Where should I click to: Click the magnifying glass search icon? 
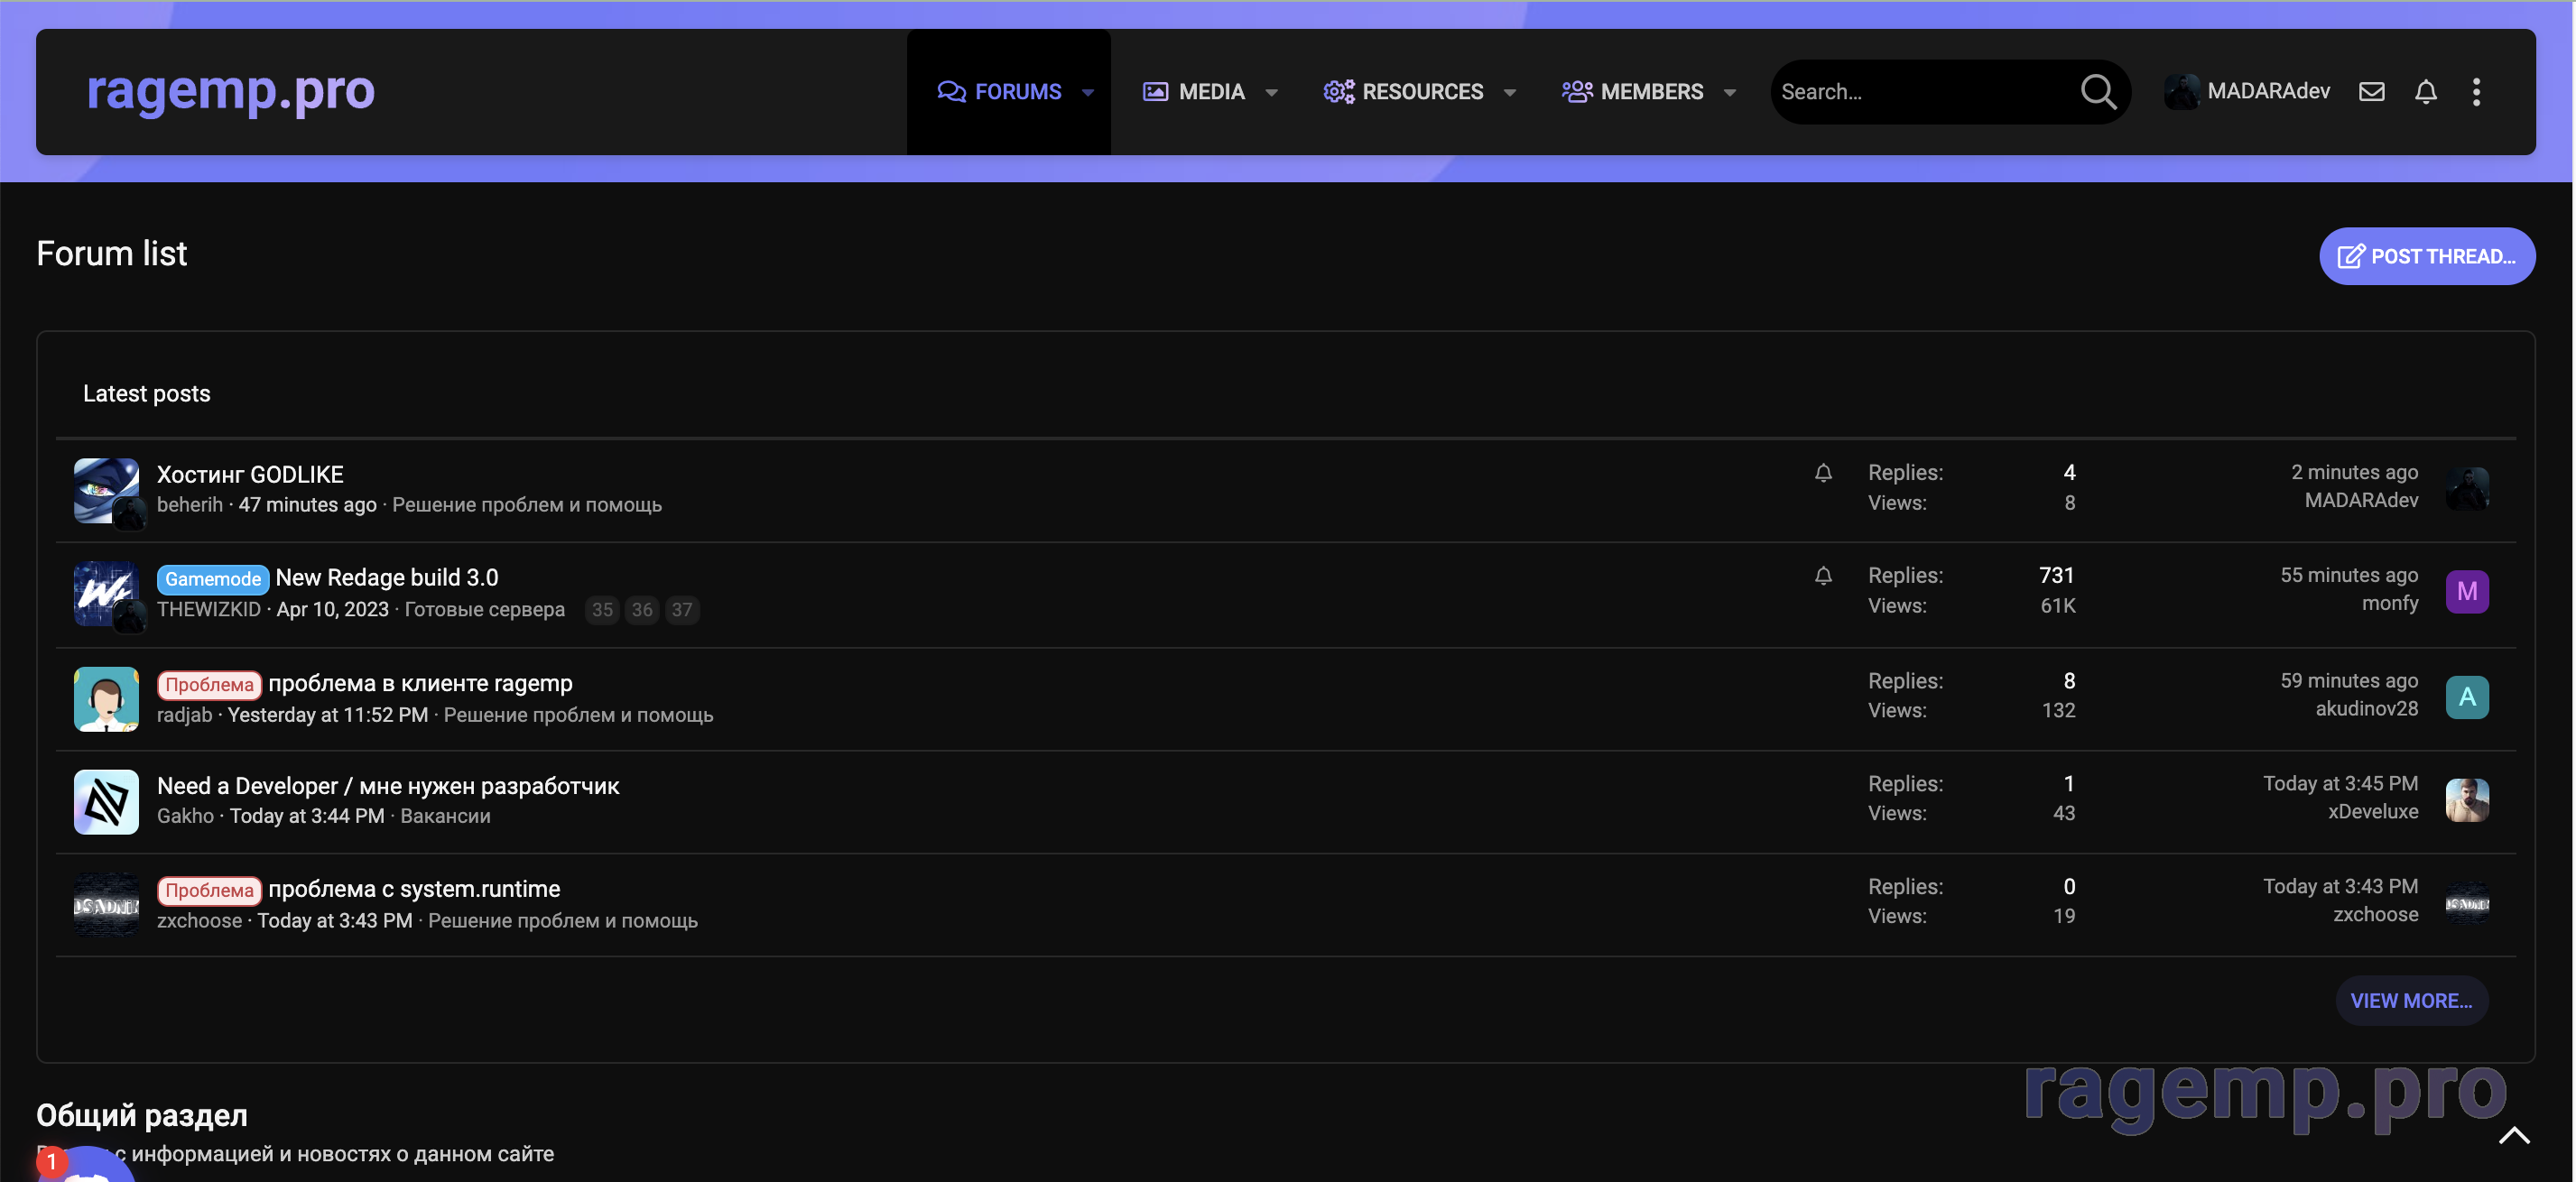coord(2098,92)
